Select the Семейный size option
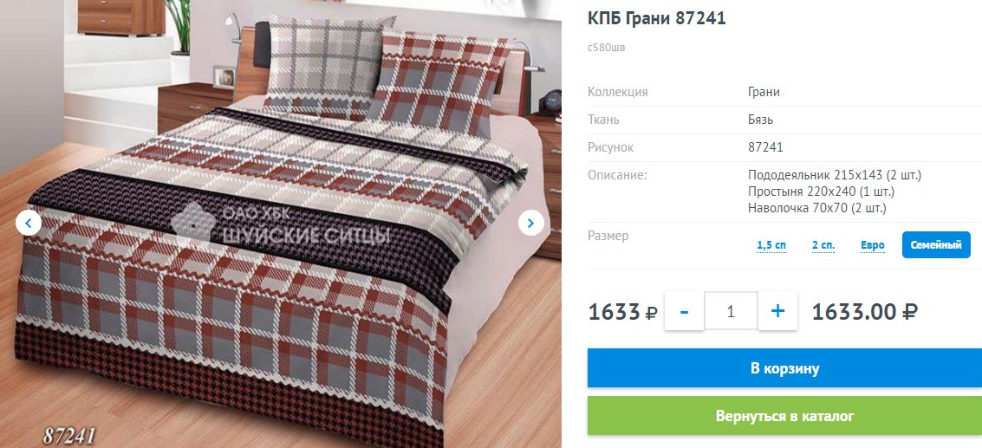The width and height of the screenshot is (982, 448). (936, 245)
